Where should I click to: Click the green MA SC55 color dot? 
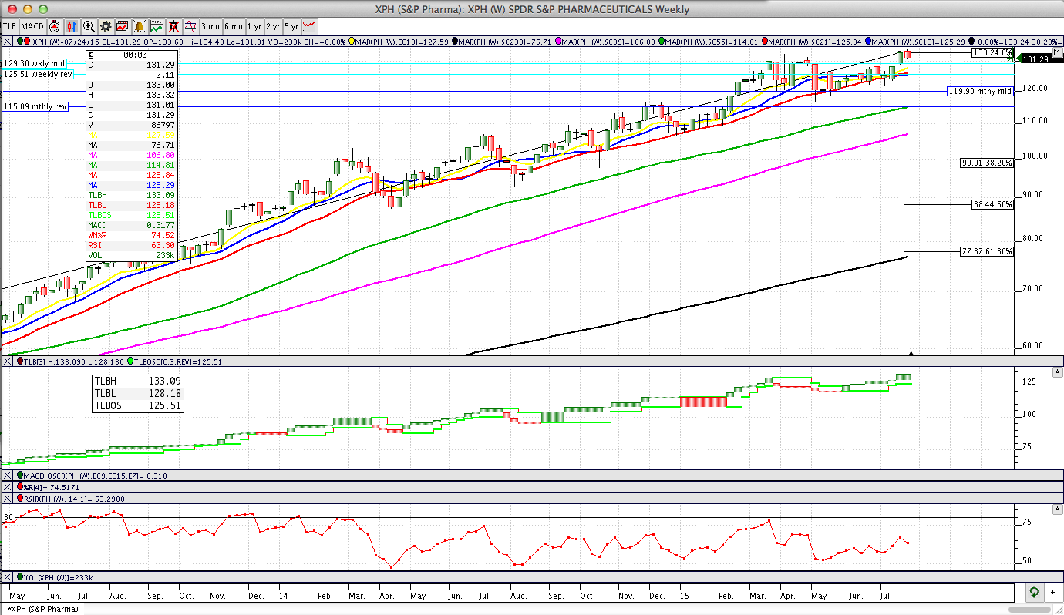[x=661, y=41]
